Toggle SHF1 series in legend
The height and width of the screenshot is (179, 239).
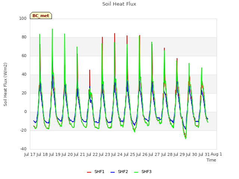(96, 172)
